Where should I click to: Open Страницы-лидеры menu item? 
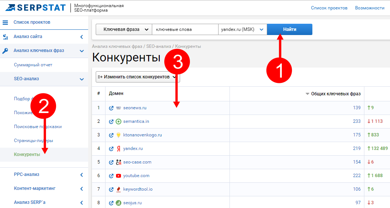[x=34, y=141]
